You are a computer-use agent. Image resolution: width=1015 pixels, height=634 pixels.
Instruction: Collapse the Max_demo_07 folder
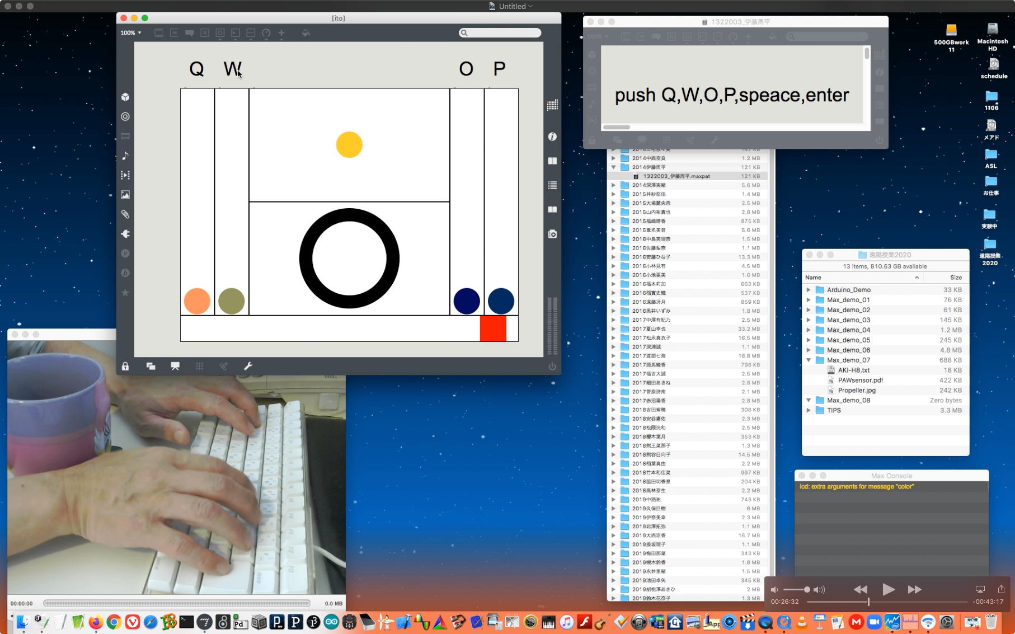[x=809, y=360]
